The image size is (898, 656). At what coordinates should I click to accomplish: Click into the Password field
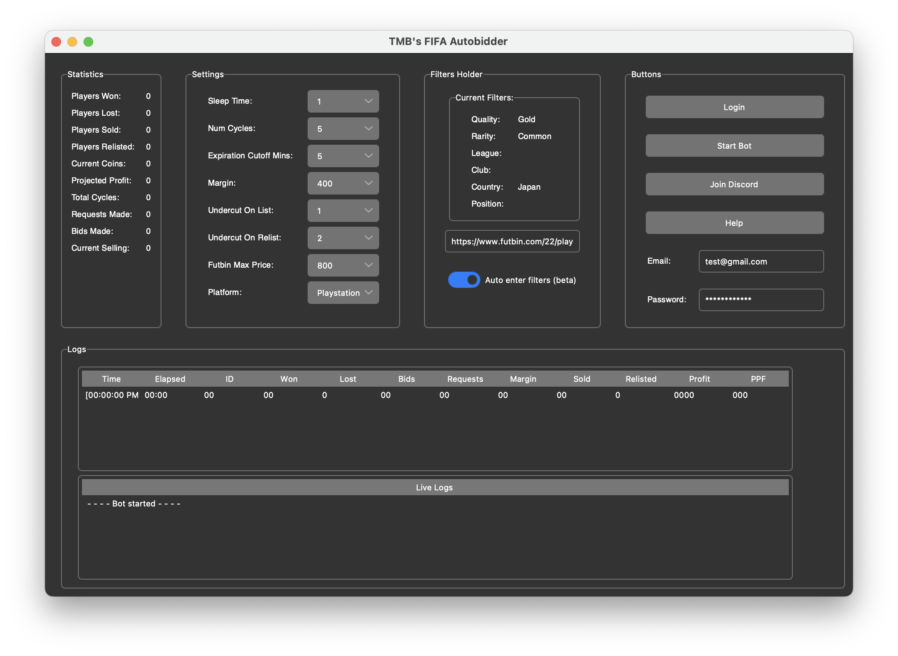coord(761,300)
